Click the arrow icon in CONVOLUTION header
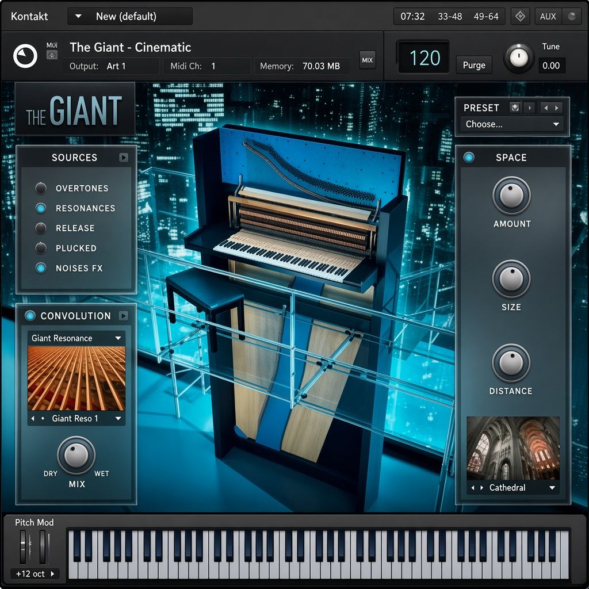 (123, 316)
